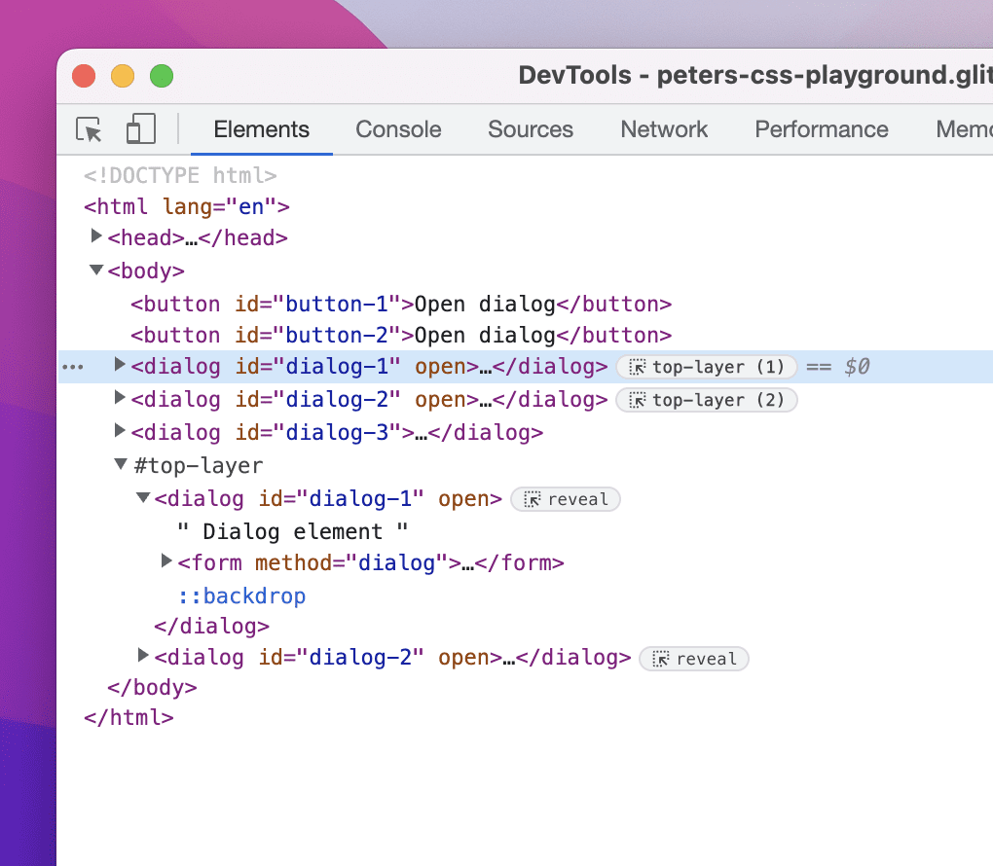Click the three-dot menu beside dialog-1
The height and width of the screenshot is (866, 993).
tap(73, 367)
